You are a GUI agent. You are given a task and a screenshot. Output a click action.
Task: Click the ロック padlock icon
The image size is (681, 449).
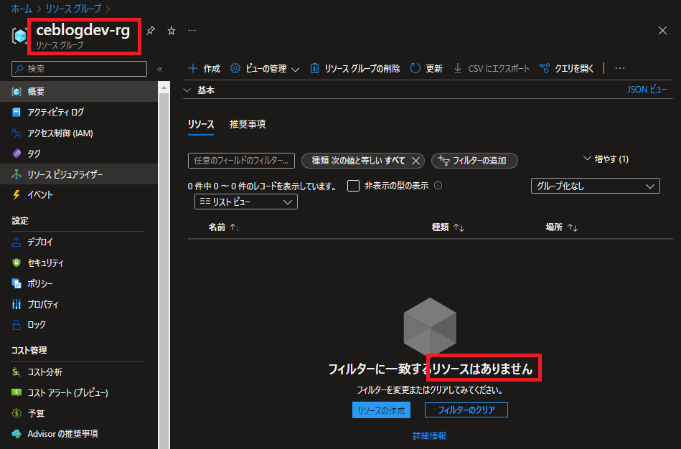(x=17, y=325)
